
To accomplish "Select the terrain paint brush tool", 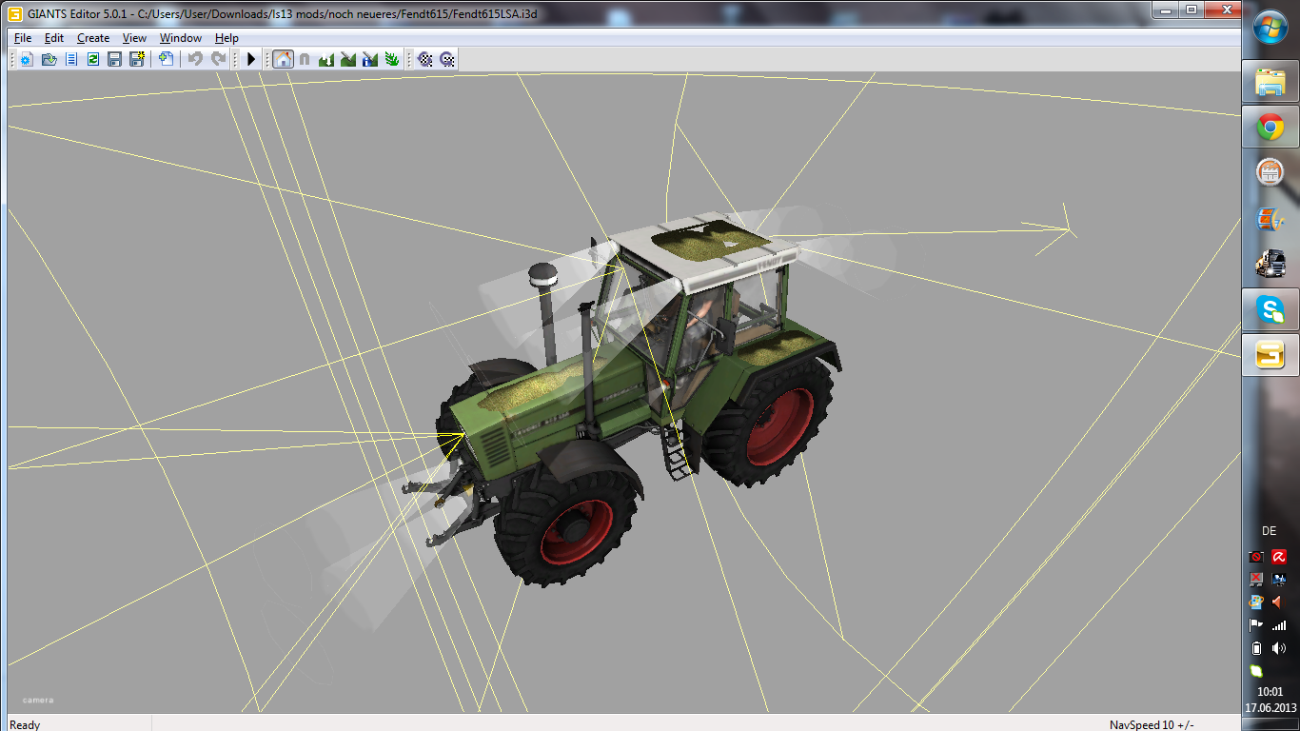I will [x=348, y=59].
